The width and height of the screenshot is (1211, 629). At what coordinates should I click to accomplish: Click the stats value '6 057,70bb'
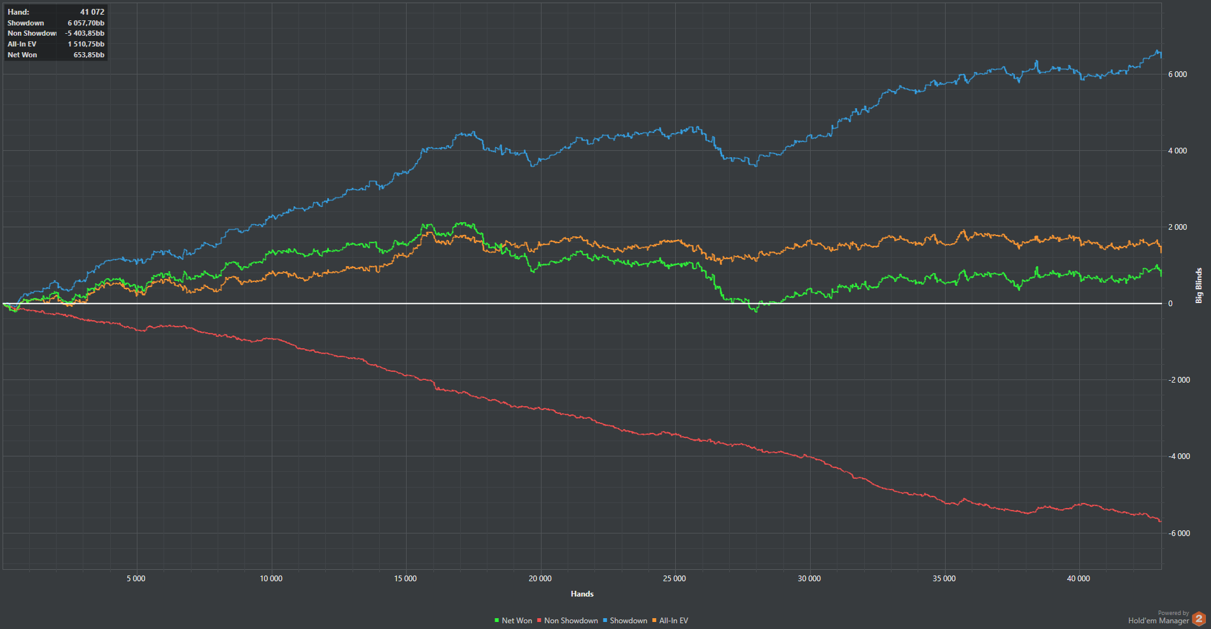(x=86, y=23)
